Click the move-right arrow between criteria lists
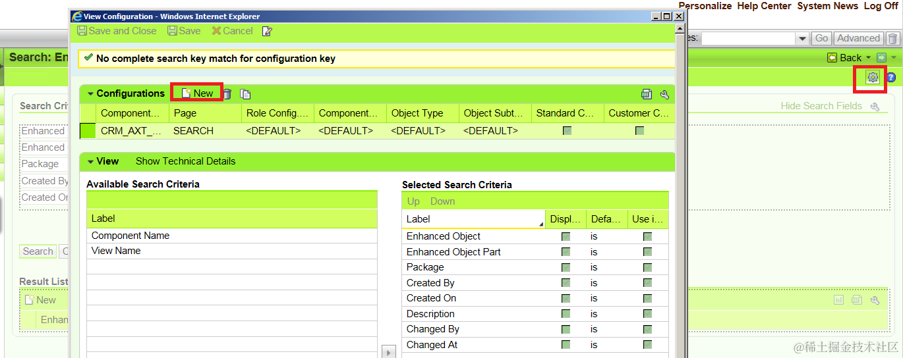Screen dimensions: 903x358 pyautogui.click(x=389, y=352)
